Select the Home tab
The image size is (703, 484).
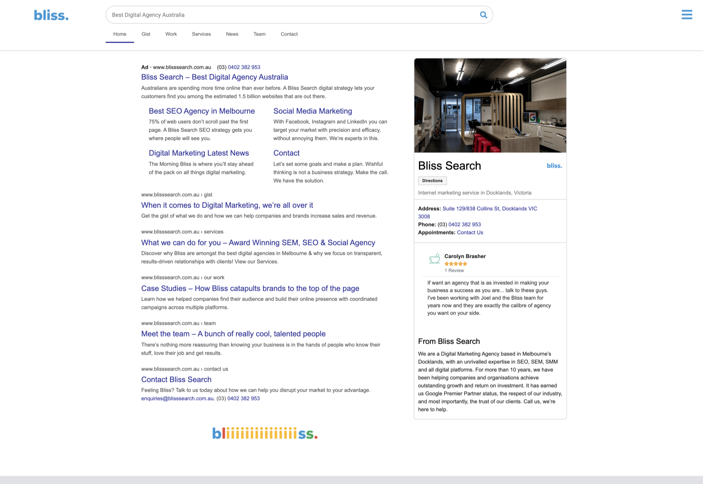[x=120, y=34]
